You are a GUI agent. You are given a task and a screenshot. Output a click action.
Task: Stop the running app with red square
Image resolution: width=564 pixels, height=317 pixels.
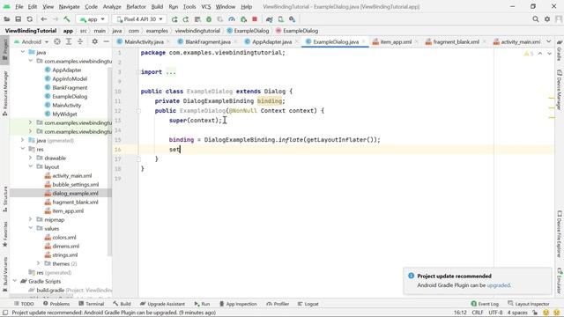point(255,19)
